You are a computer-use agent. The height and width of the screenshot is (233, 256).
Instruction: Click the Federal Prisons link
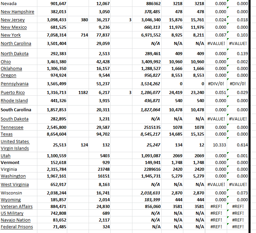point(17,227)
